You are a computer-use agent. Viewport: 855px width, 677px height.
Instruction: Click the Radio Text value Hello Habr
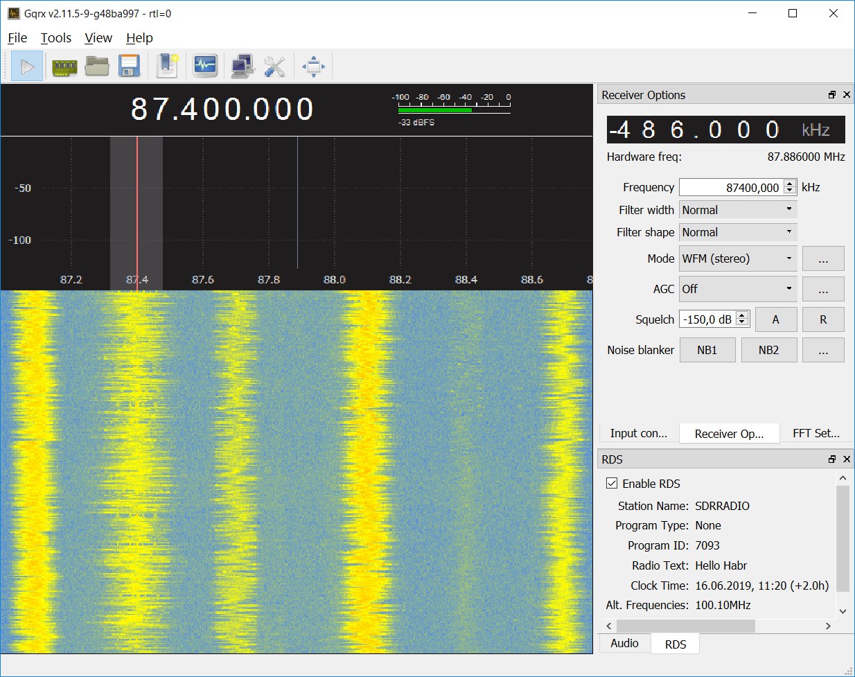click(x=721, y=565)
